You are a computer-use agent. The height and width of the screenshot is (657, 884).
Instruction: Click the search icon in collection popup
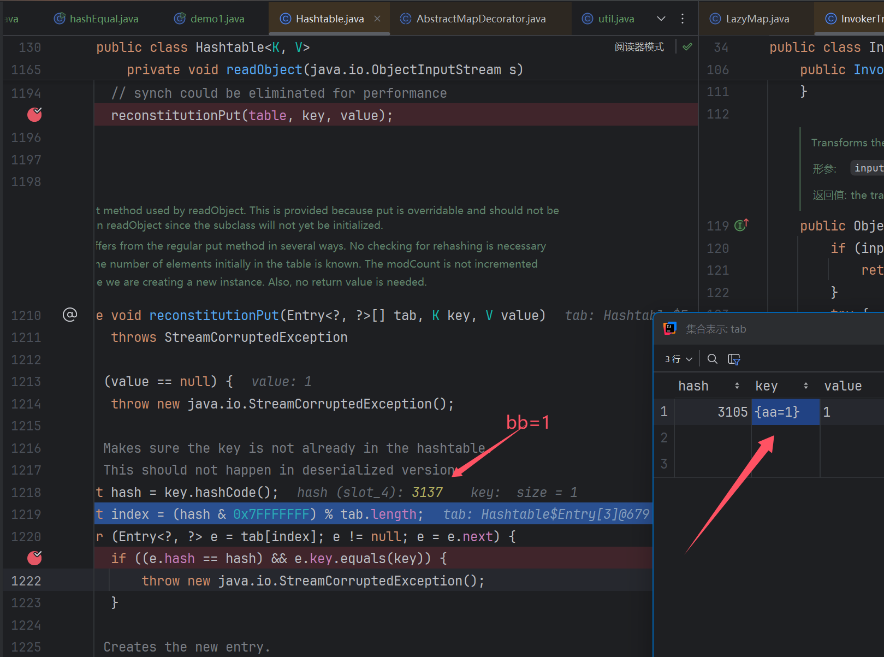[x=713, y=359]
